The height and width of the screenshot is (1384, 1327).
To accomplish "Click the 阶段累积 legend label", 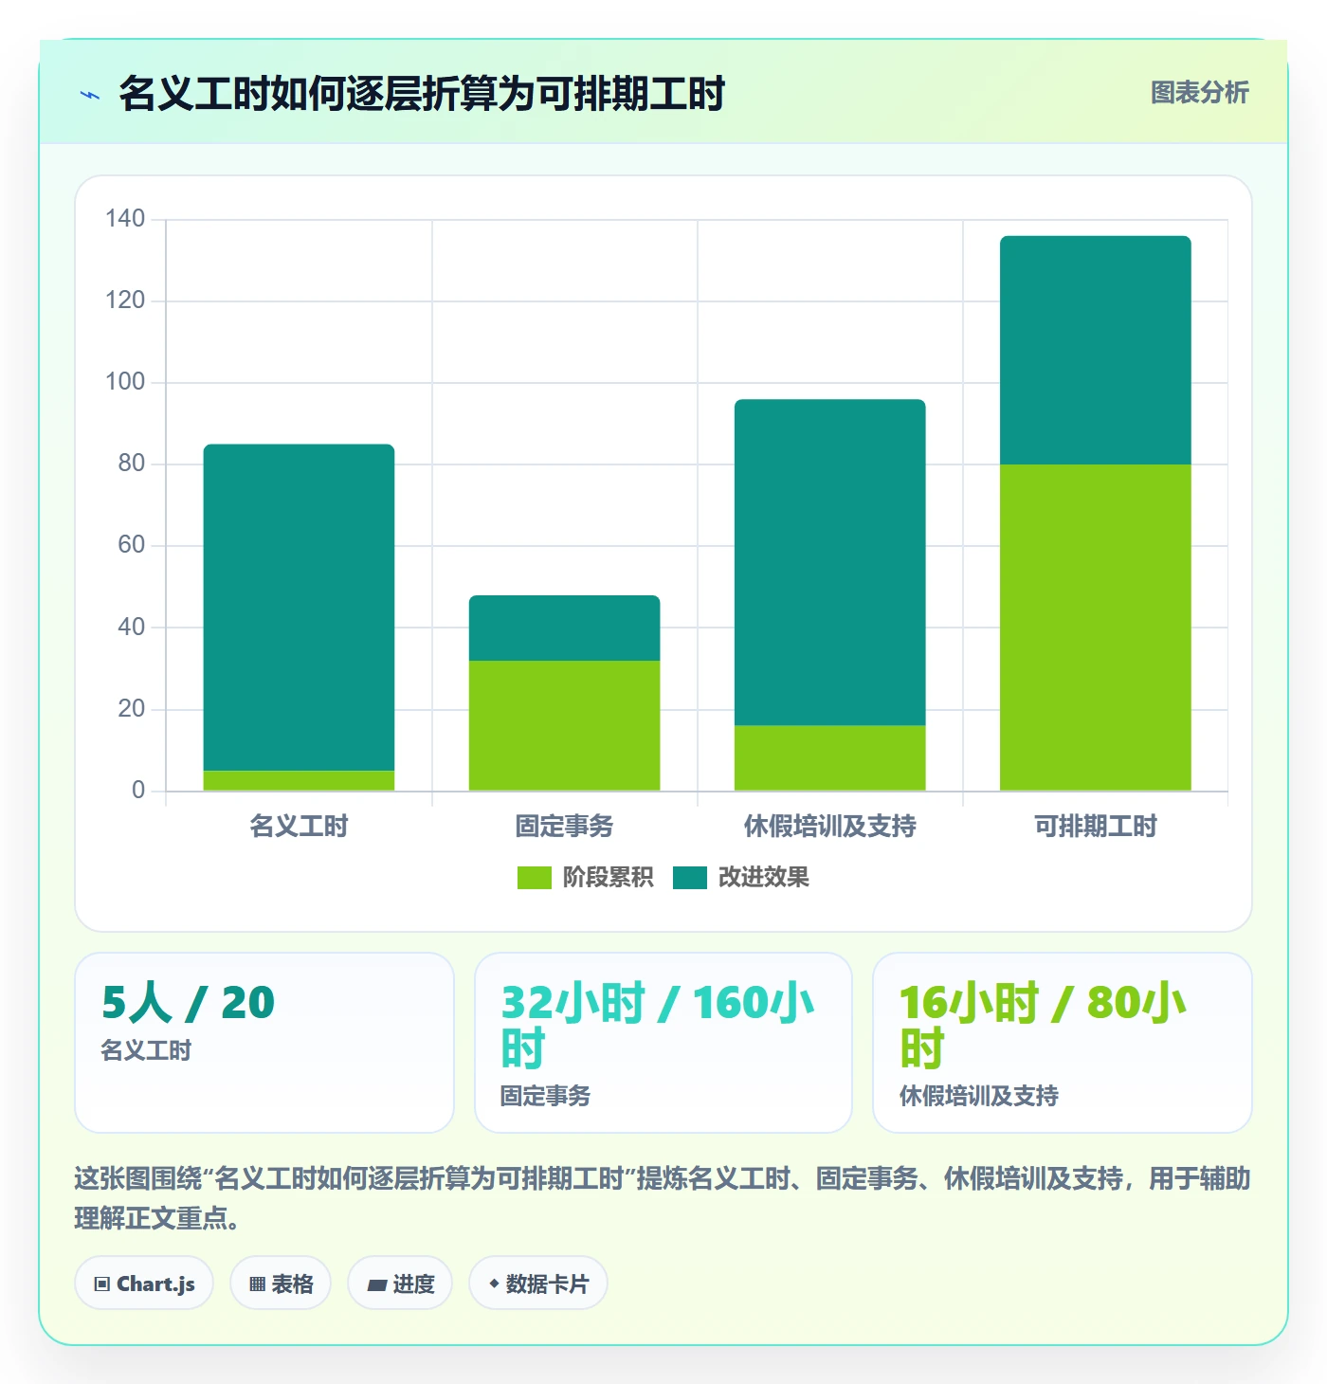I will tap(609, 878).
